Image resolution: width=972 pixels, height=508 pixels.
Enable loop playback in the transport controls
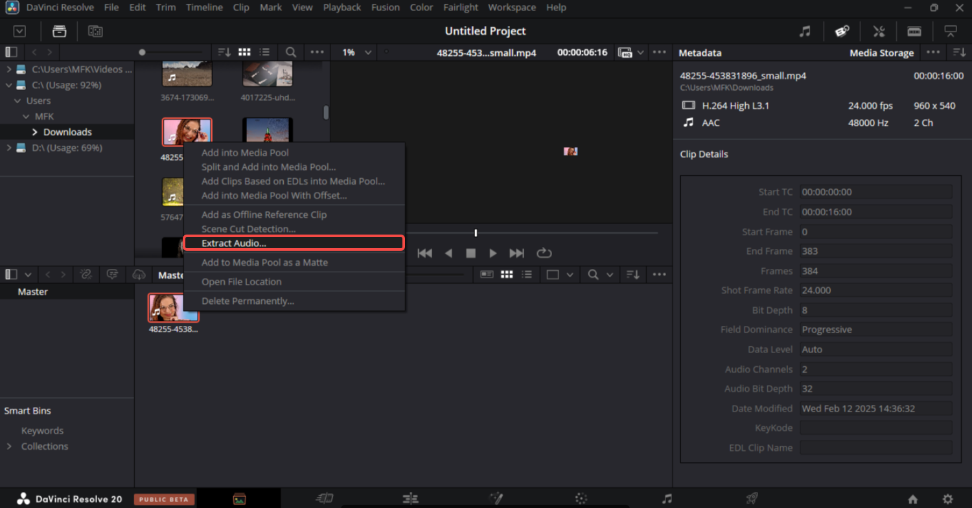(x=544, y=253)
